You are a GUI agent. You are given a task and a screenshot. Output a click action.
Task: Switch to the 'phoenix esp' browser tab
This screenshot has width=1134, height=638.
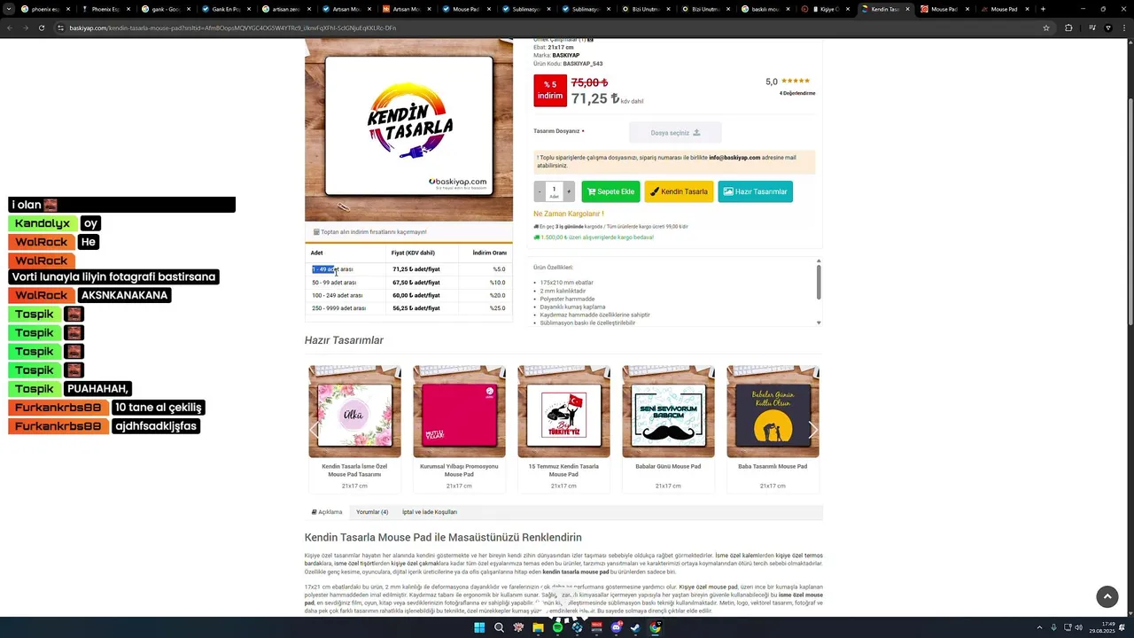(45, 9)
